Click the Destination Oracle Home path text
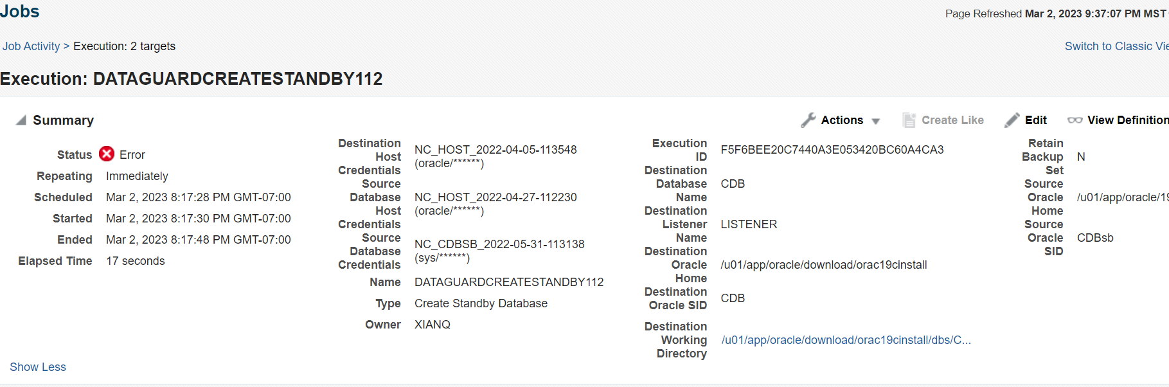1169x387 pixels. coord(824,265)
